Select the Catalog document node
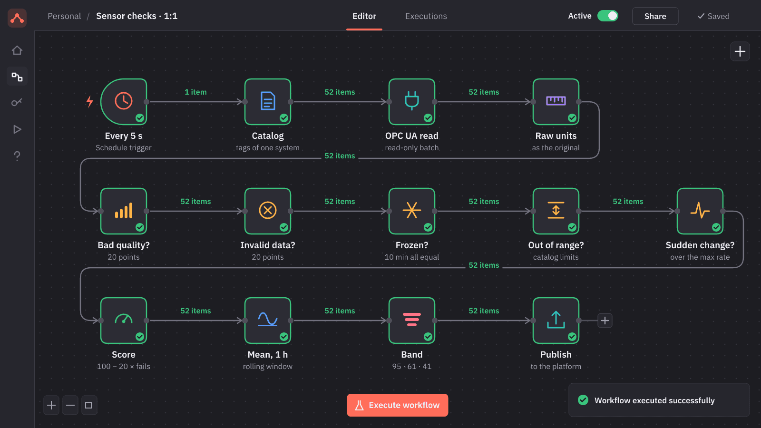Screen dimensions: 761x428 coord(268,102)
